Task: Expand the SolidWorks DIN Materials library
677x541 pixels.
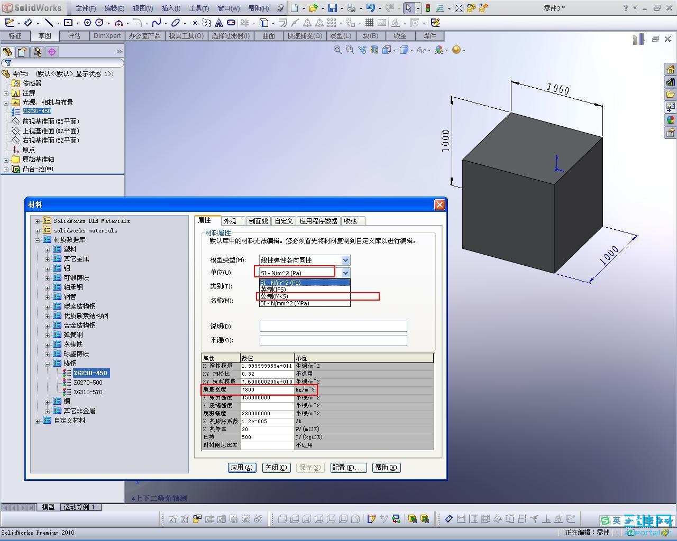Action: [x=38, y=221]
